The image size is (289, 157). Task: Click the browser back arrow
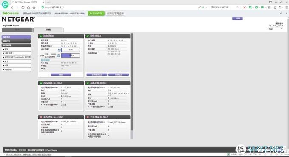(12, 8)
